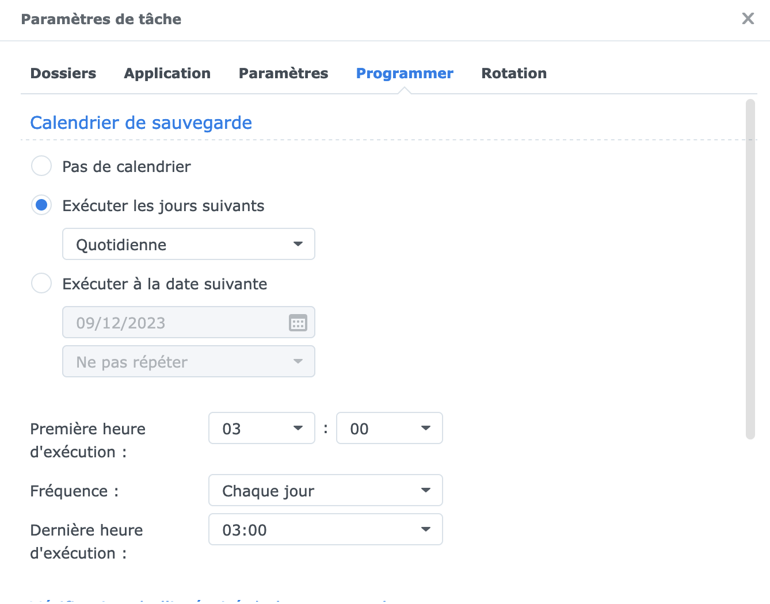
Task: Click the 09/12/2023 date field
Action: click(173, 323)
